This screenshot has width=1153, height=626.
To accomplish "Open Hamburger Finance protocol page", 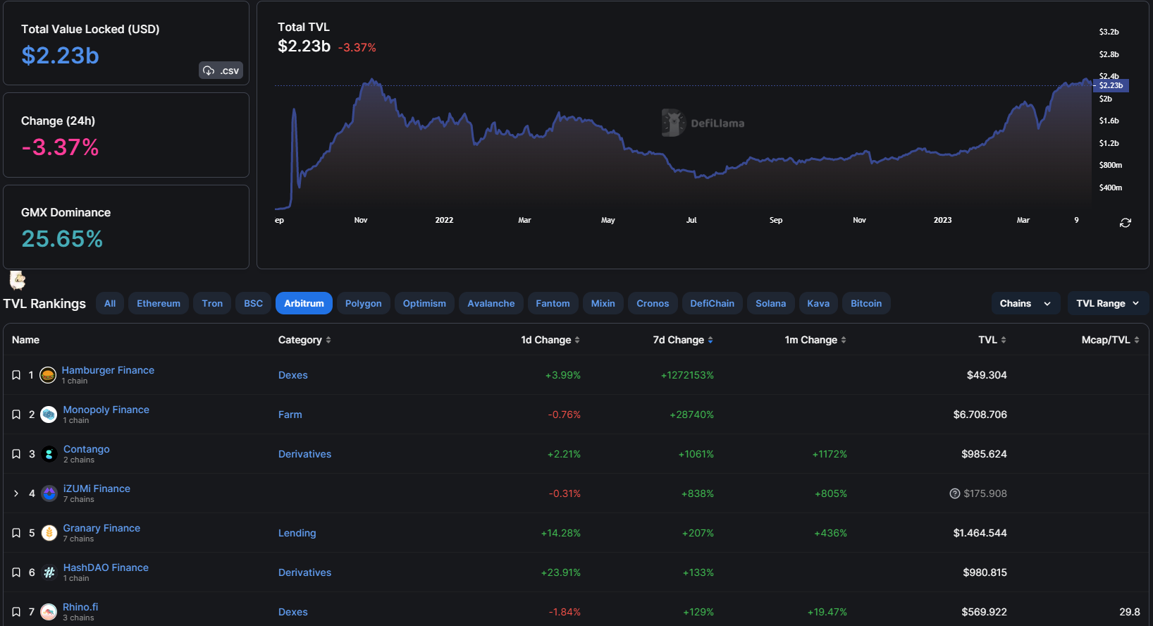I will coord(108,370).
